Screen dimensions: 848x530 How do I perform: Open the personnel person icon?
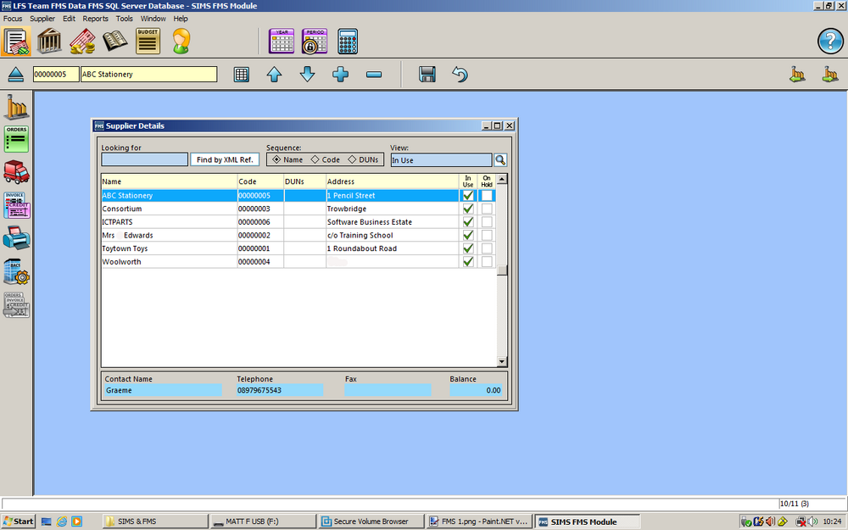point(181,41)
